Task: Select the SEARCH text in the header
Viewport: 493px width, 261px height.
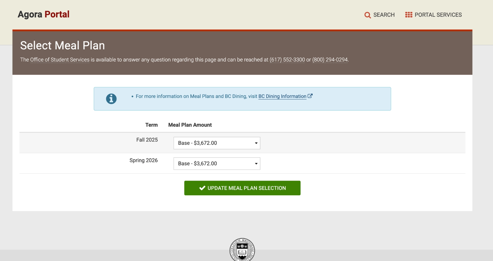Action: 384,15
